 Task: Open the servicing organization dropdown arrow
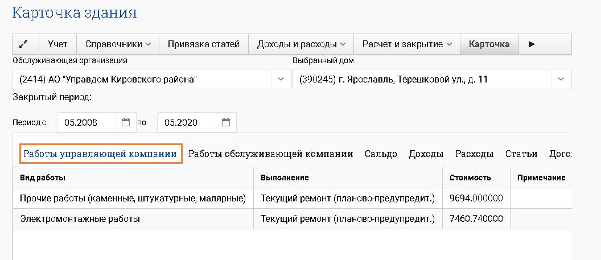[x=281, y=80]
